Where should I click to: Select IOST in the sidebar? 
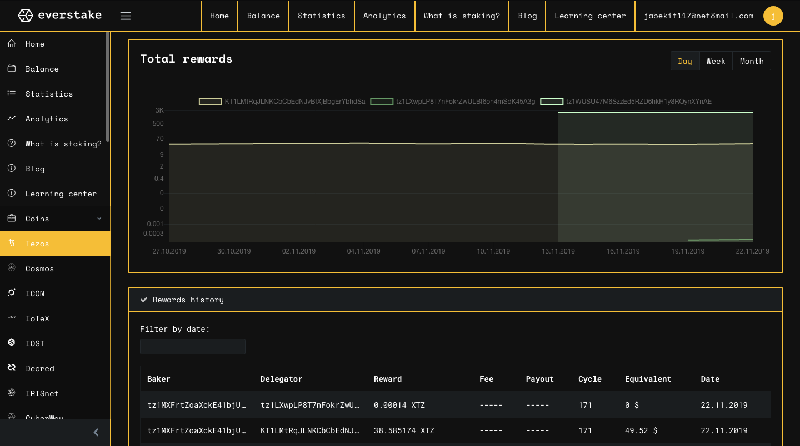pyautogui.click(x=55, y=343)
